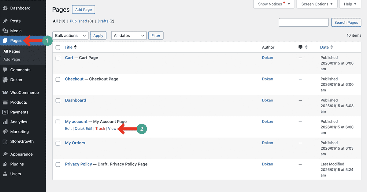
Task: Expand the All dates filter dropdown
Action: [129, 35]
